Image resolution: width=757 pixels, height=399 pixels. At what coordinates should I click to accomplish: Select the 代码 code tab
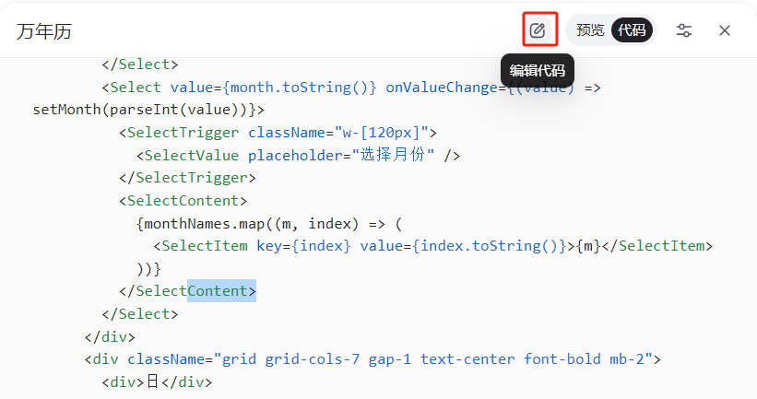coord(632,30)
